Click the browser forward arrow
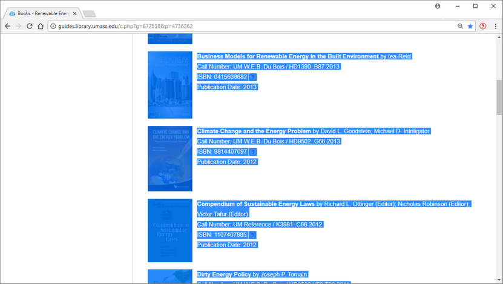 click(19, 26)
